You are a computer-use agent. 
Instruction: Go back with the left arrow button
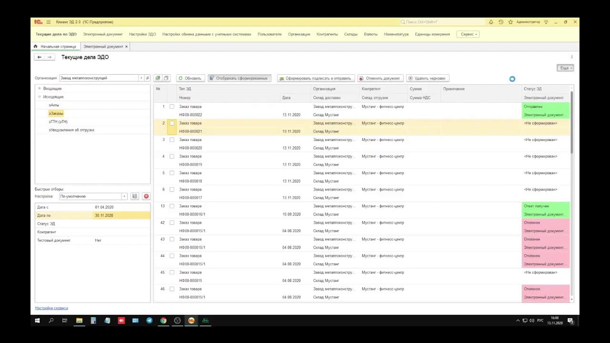point(40,57)
